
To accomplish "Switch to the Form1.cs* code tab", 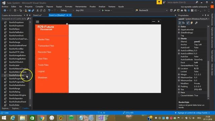I will point(38,15).
